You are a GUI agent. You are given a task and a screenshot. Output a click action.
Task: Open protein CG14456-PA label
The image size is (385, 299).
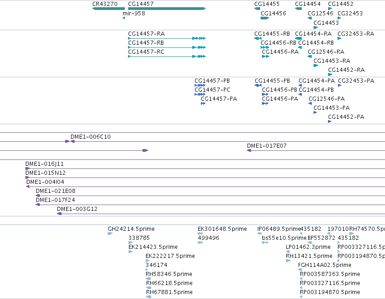[x=280, y=99]
